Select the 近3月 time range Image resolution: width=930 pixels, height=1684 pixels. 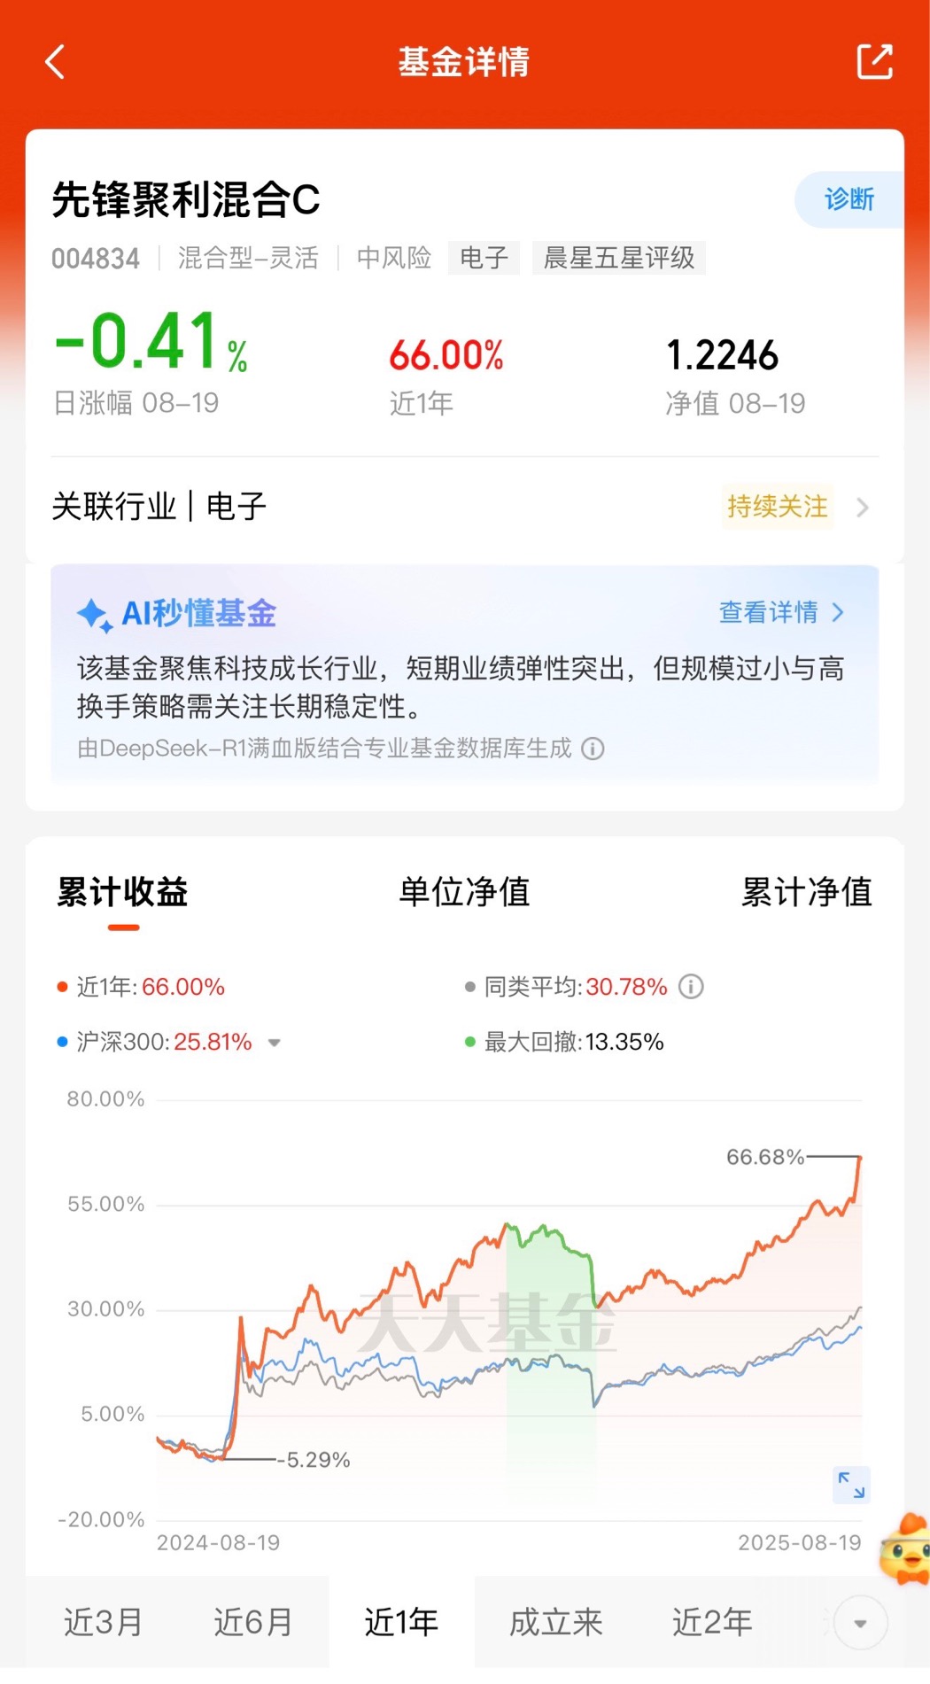pyautogui.click(x=103, y=1622)
